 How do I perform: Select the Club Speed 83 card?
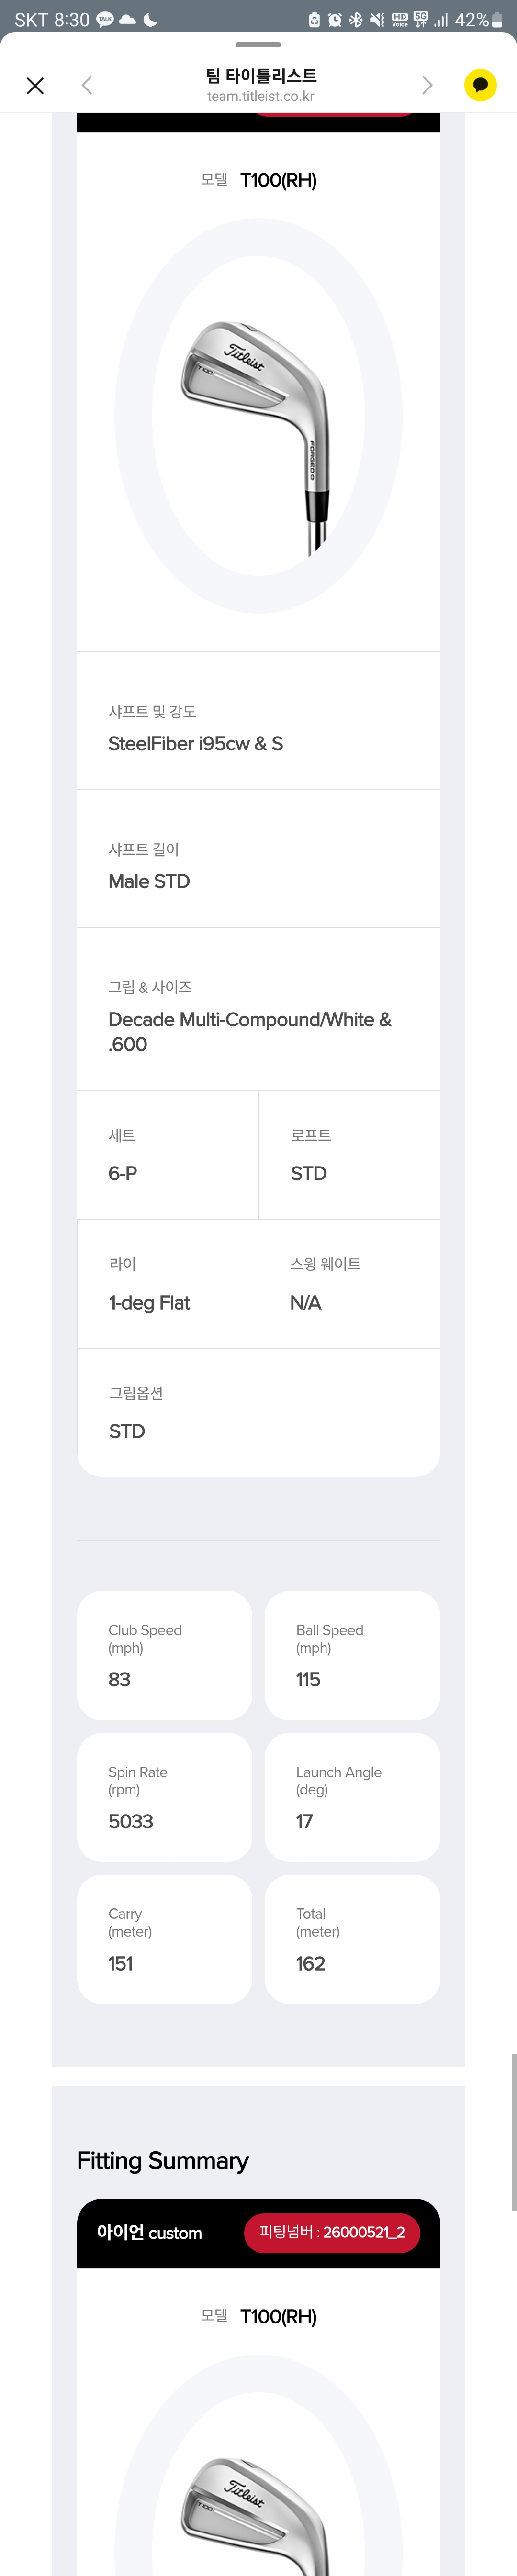[164, 1655]
